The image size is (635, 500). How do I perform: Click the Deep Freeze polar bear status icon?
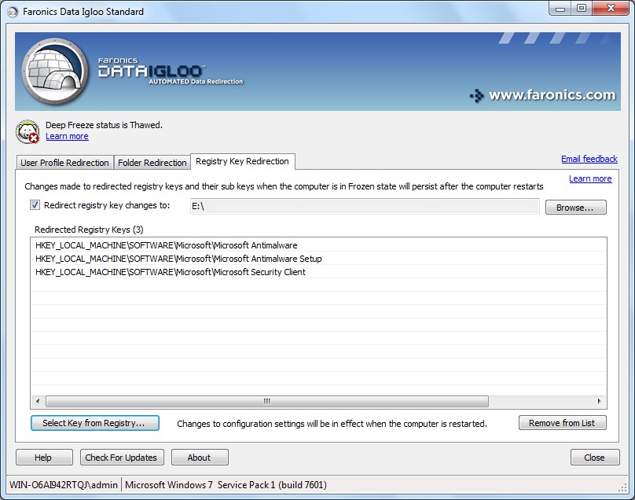point(28,132)
